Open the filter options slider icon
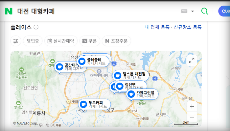The height and width of the screenshot is (131, 230). [16, 41]
